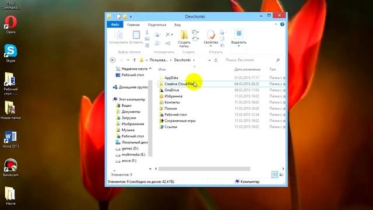Click the forward navigation arrow

point(121,60)
